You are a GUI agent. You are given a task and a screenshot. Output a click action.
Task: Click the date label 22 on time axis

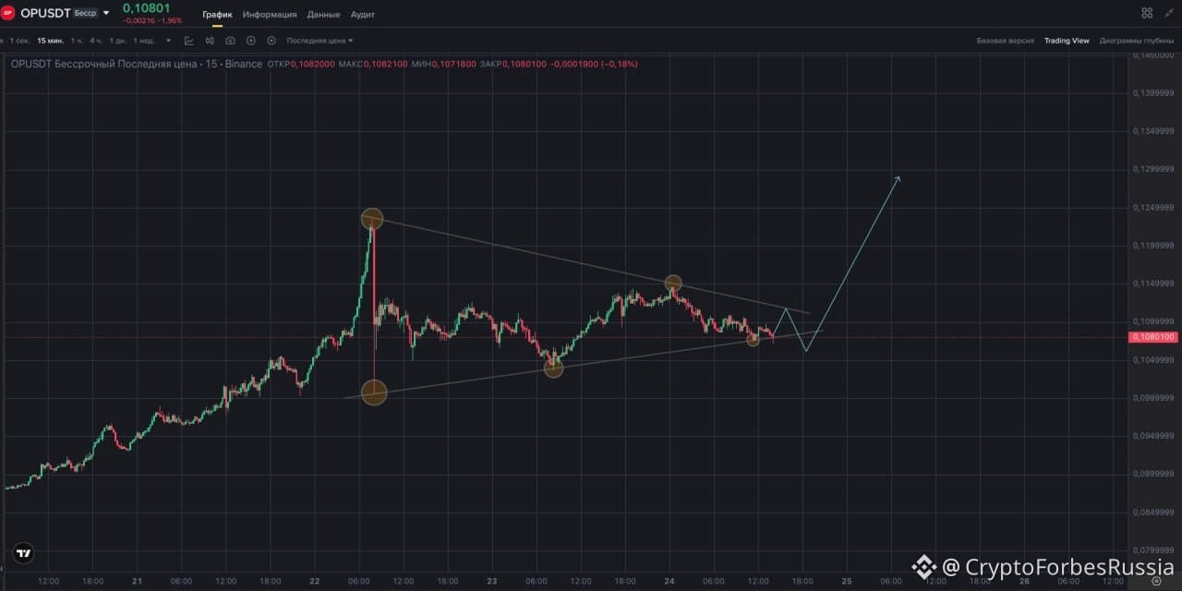pos(314,581)
